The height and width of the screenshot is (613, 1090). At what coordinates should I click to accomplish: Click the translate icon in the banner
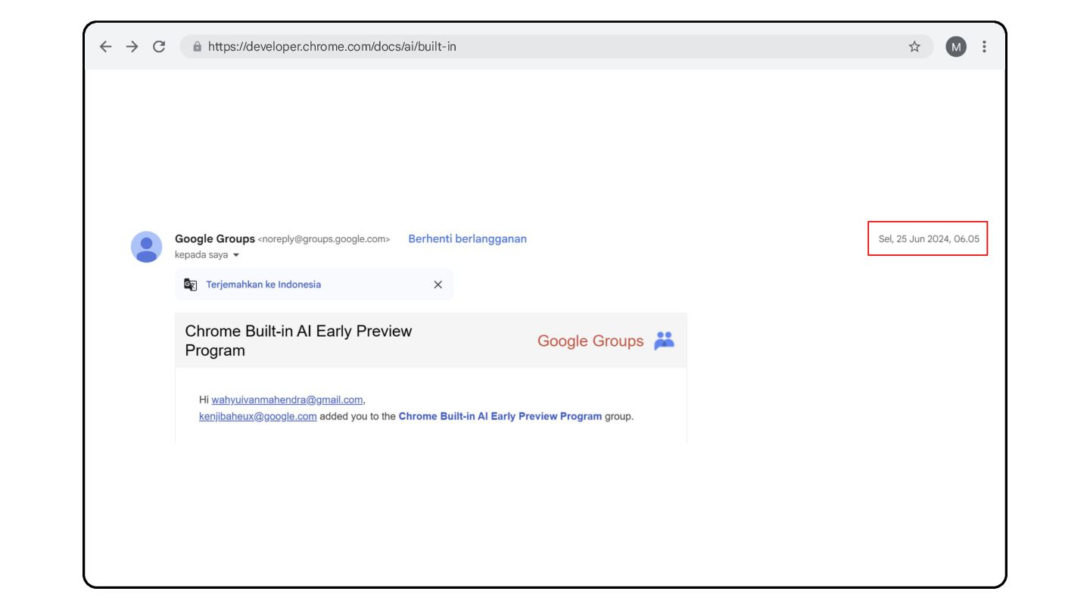(191, 285)
